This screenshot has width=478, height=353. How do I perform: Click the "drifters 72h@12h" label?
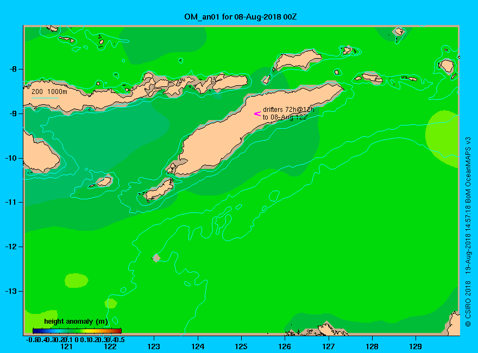288,110
